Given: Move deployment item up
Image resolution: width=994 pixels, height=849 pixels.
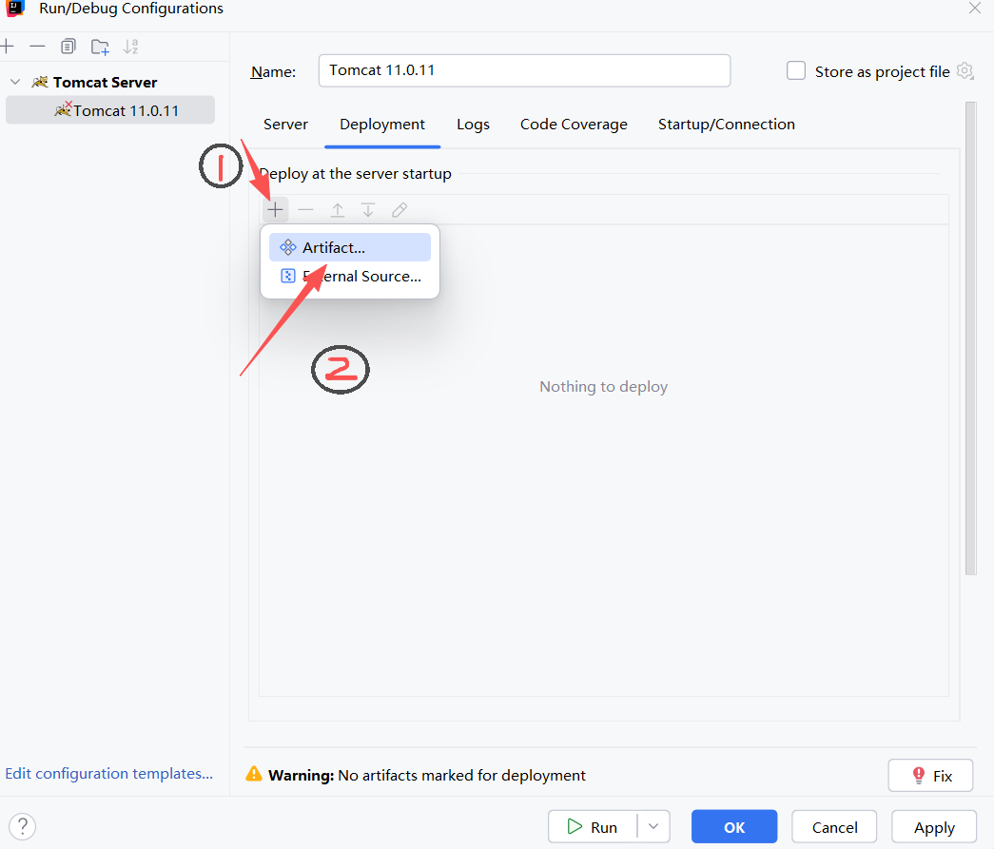Looking at the screenshot, I should click(x=338, y=210).
